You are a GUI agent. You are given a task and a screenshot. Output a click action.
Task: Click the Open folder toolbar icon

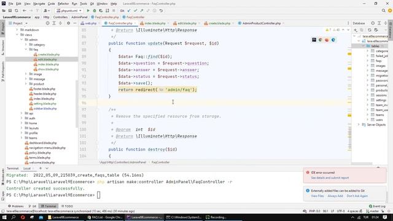click(4, 11)
